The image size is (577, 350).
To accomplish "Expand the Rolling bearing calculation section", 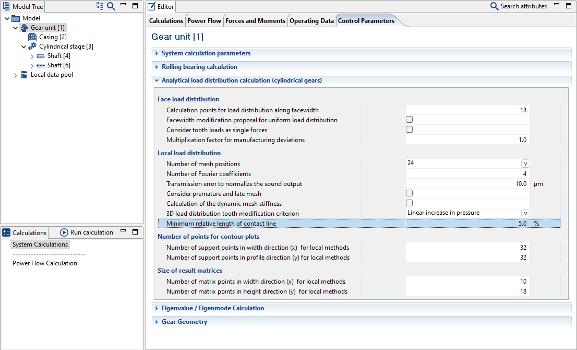I will pos(199,67).
